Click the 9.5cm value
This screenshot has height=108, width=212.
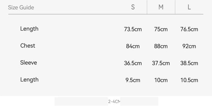133,80
